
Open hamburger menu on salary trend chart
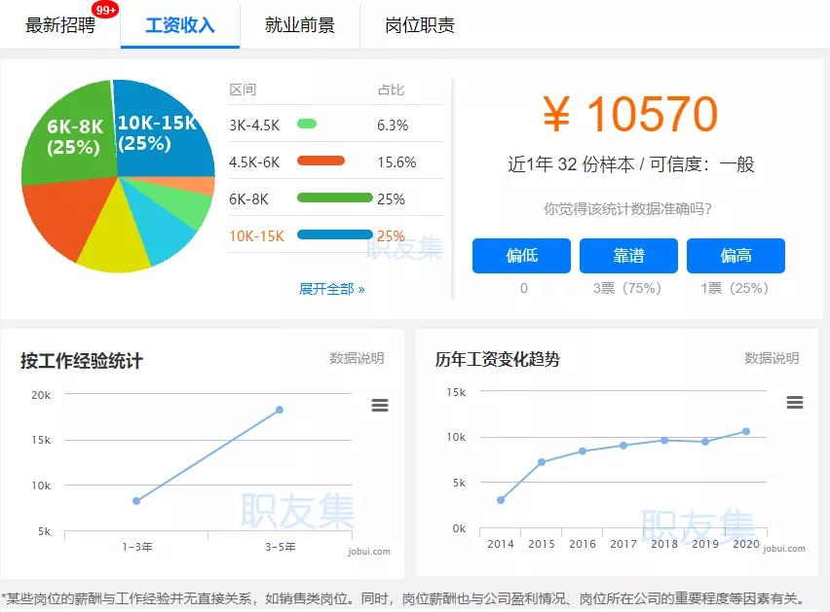794,403
